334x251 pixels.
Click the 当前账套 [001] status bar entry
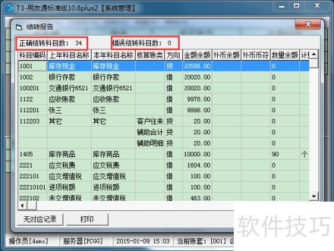[204, 241]
